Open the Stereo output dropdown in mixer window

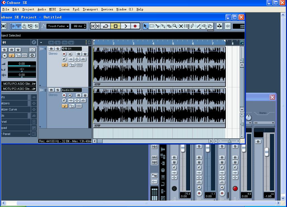click(264, 123)
